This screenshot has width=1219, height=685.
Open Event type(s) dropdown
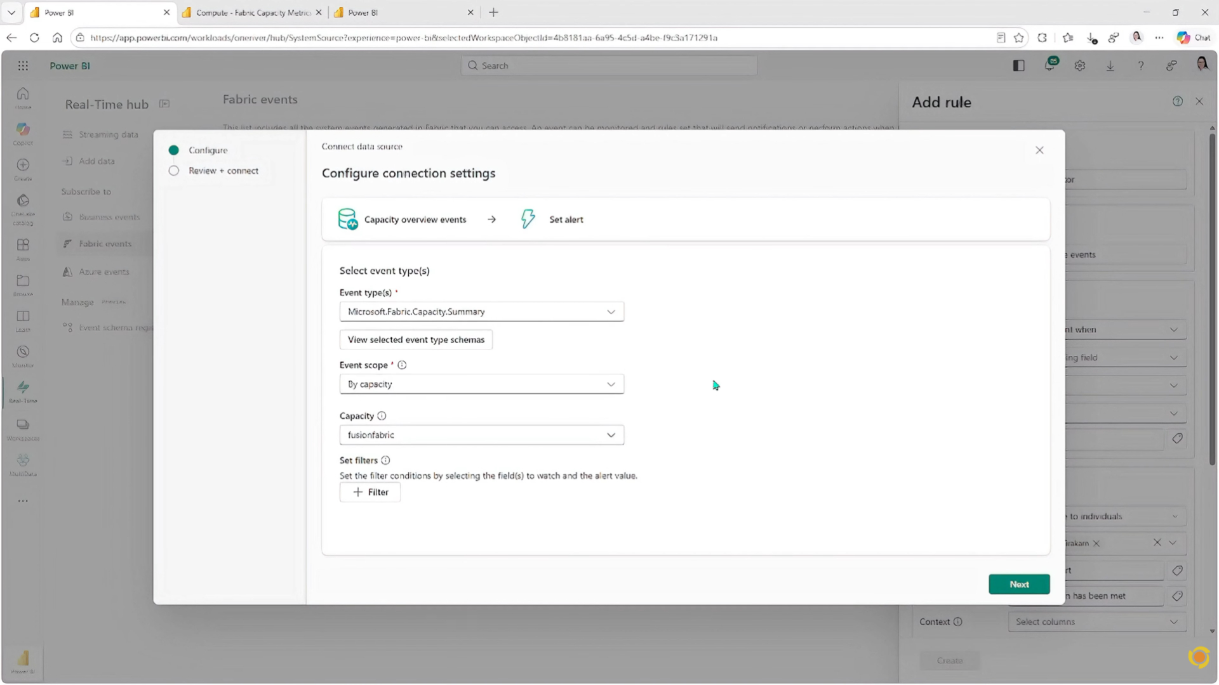(x=482, y=311)
